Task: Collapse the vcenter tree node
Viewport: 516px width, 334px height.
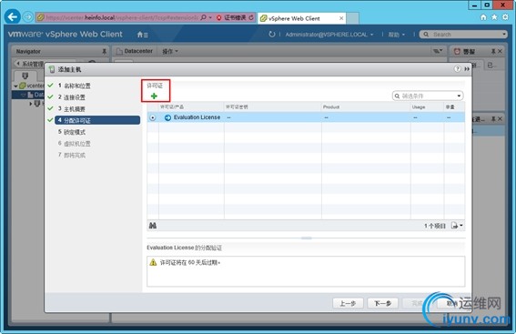Action: (15, 86)
